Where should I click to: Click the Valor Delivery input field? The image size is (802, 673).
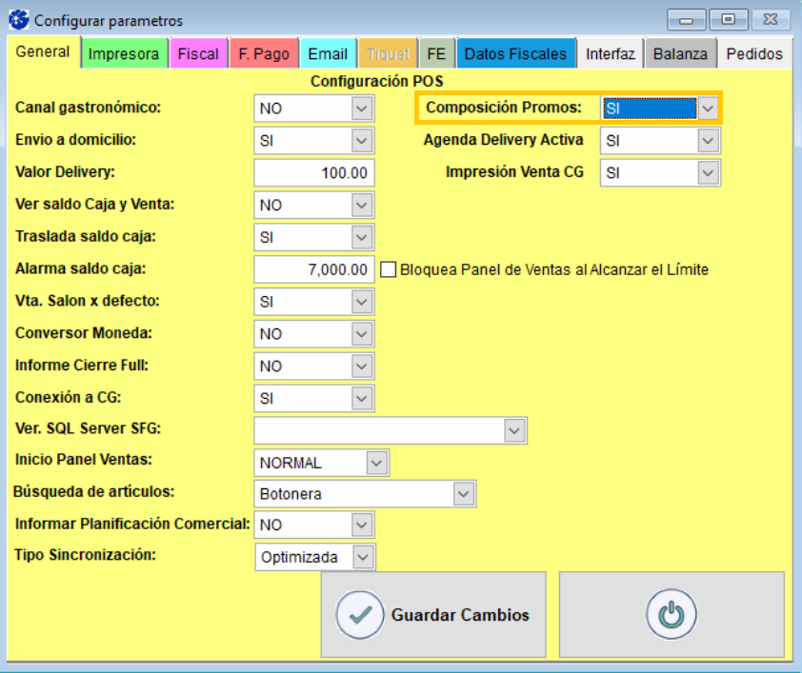[x=314, y=173]
